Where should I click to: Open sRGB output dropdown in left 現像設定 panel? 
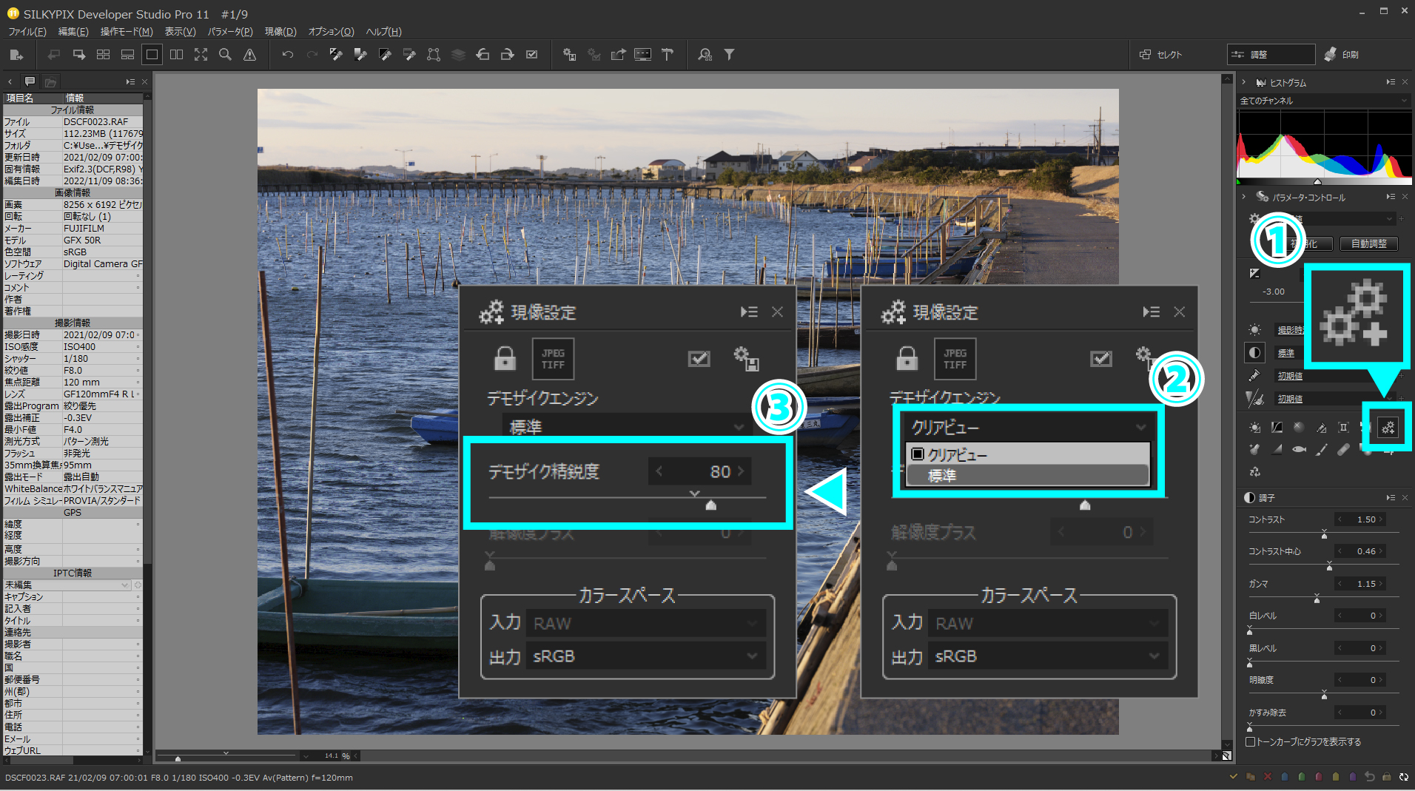pos(645,656)
